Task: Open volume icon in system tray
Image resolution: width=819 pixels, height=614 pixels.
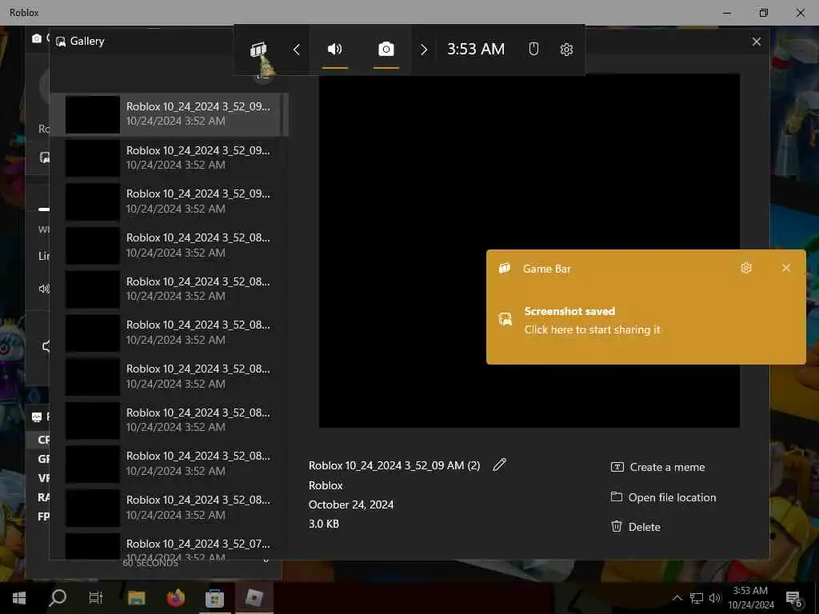Action: (714, 598)
